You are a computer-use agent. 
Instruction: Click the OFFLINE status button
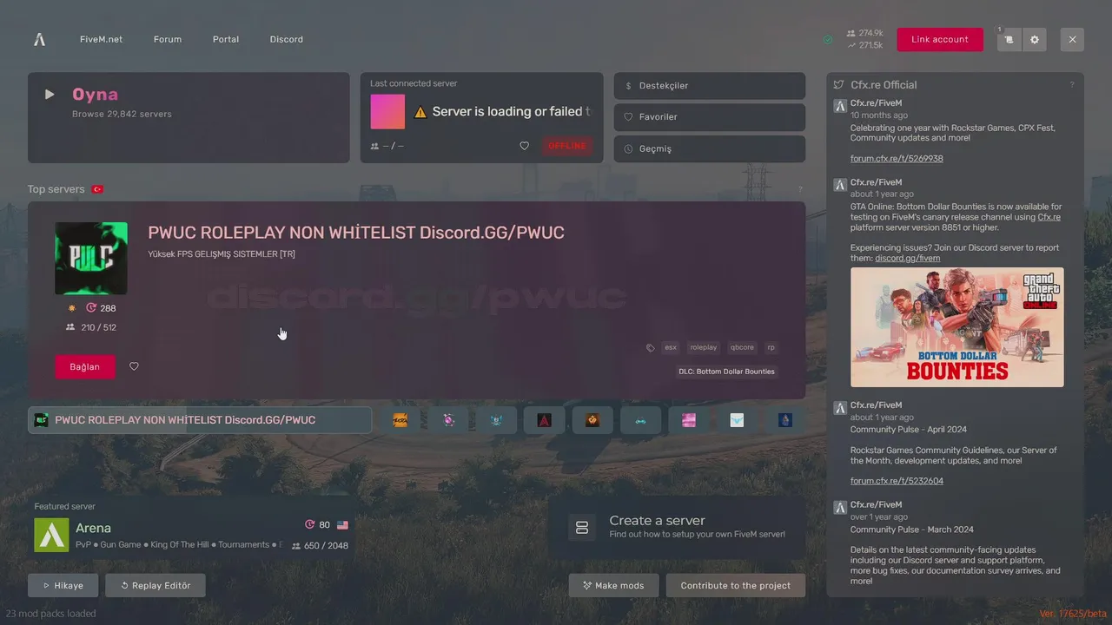click(x=567, y=146)
